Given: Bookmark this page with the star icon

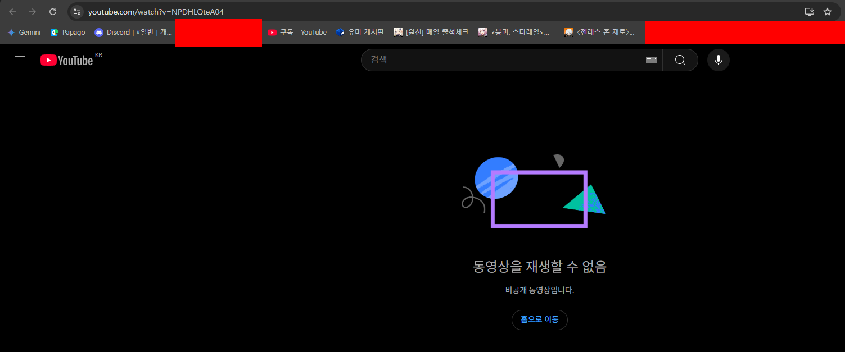Looking at the screenshot, I should [827, 12].
